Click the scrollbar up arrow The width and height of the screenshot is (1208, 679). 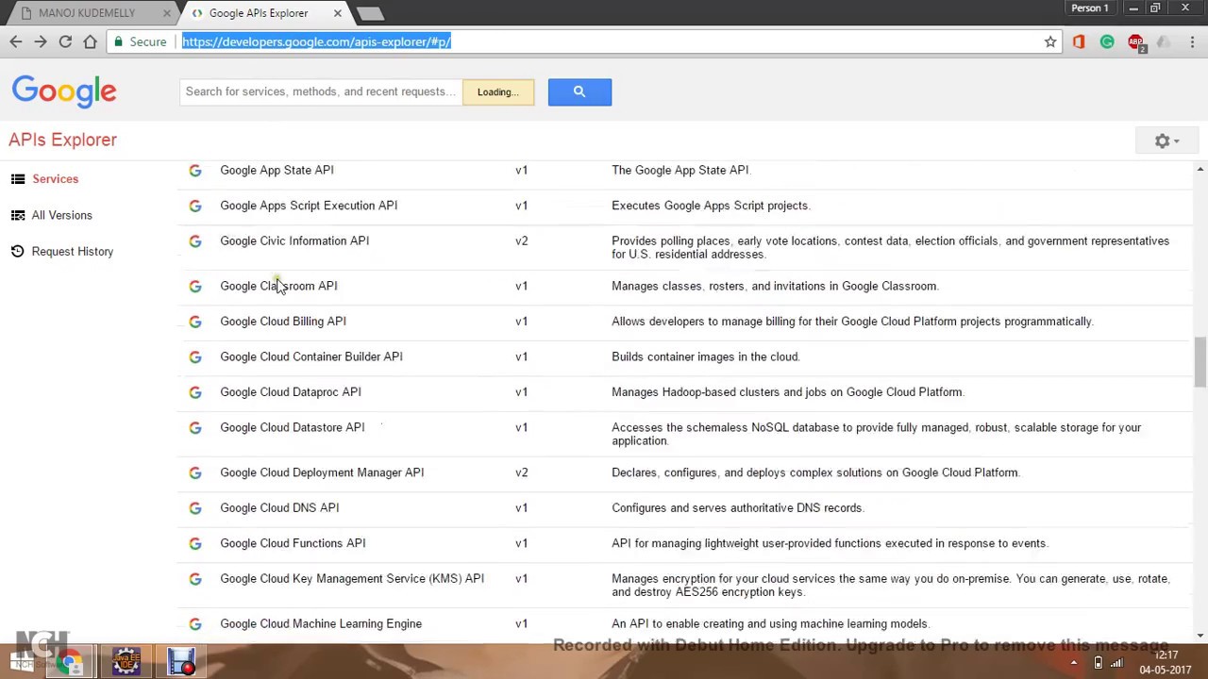(x=1200, y=170)
